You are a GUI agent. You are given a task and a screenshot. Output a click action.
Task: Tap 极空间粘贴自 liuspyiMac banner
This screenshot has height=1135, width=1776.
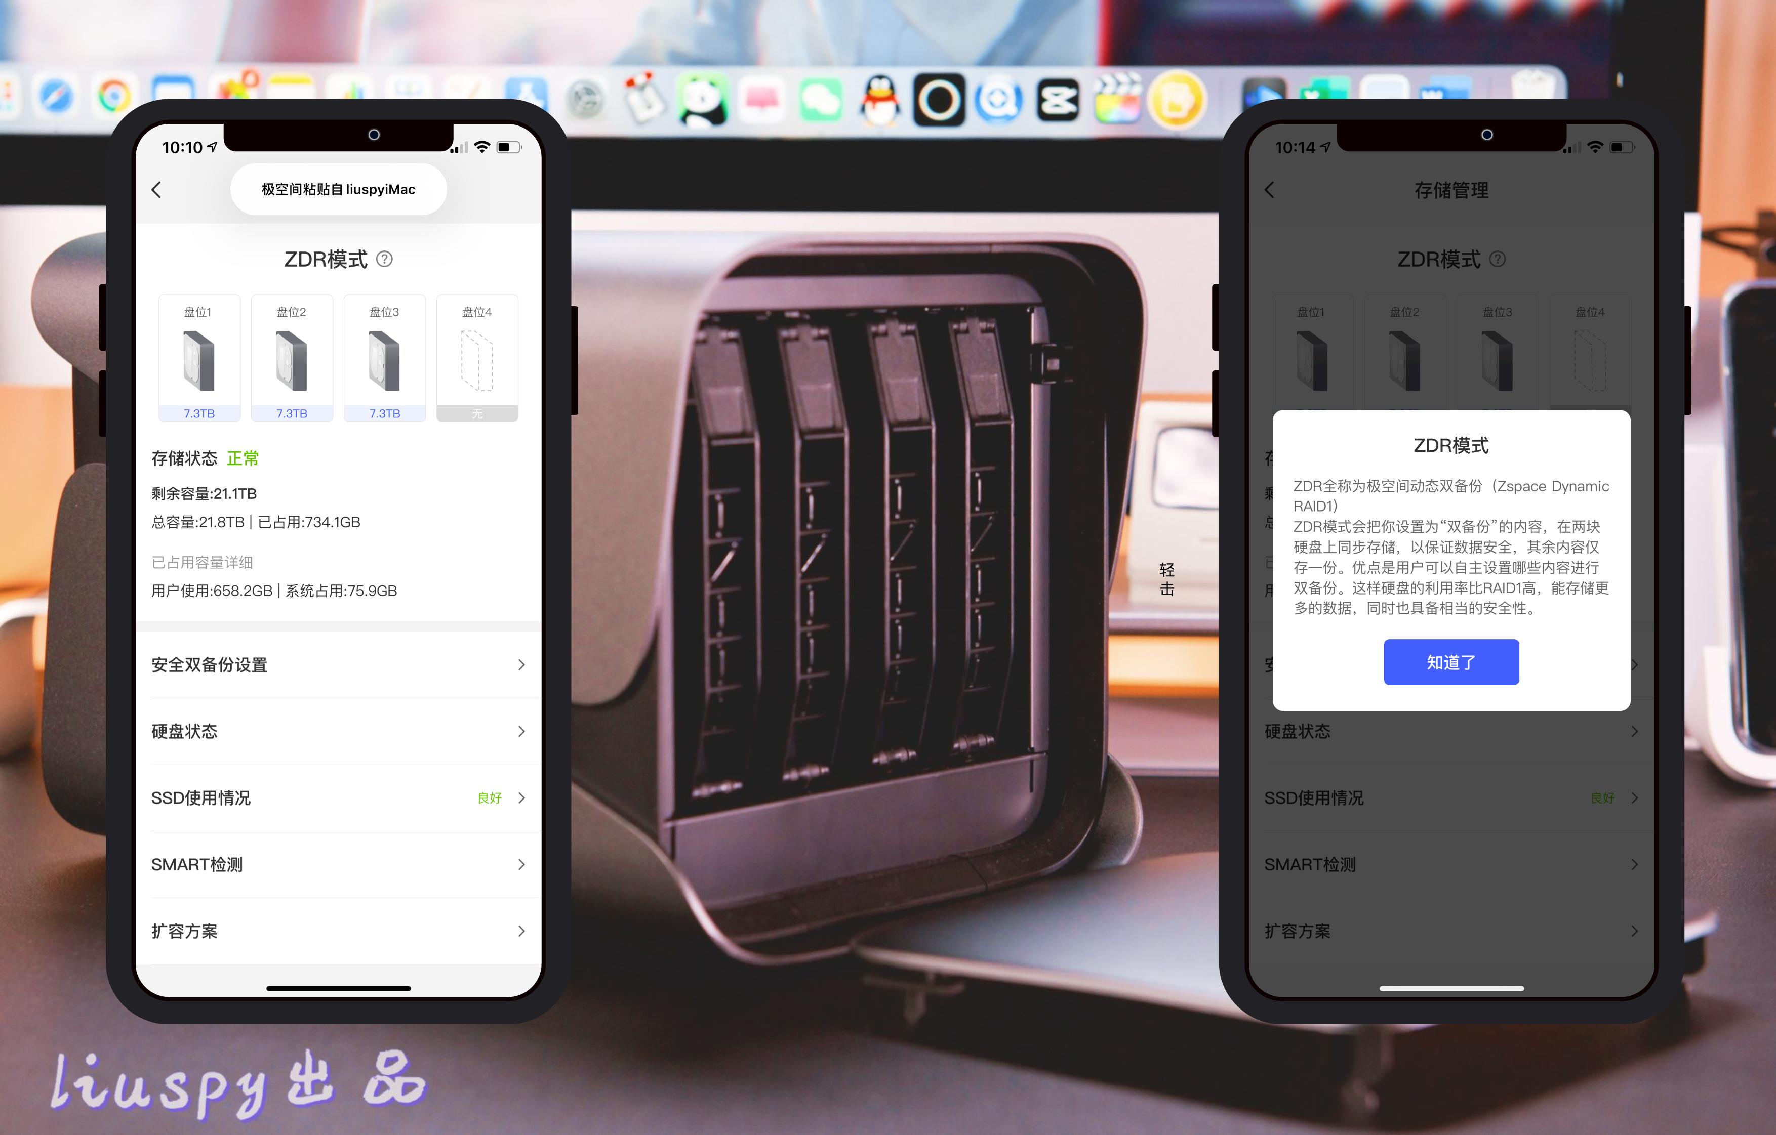pos(338,189)
